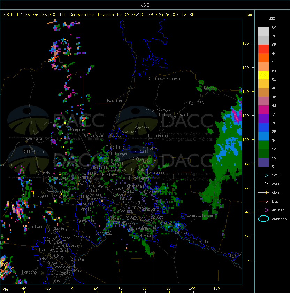
Task: Click the 'C_Guido' map label
Action: click(43, 173)
